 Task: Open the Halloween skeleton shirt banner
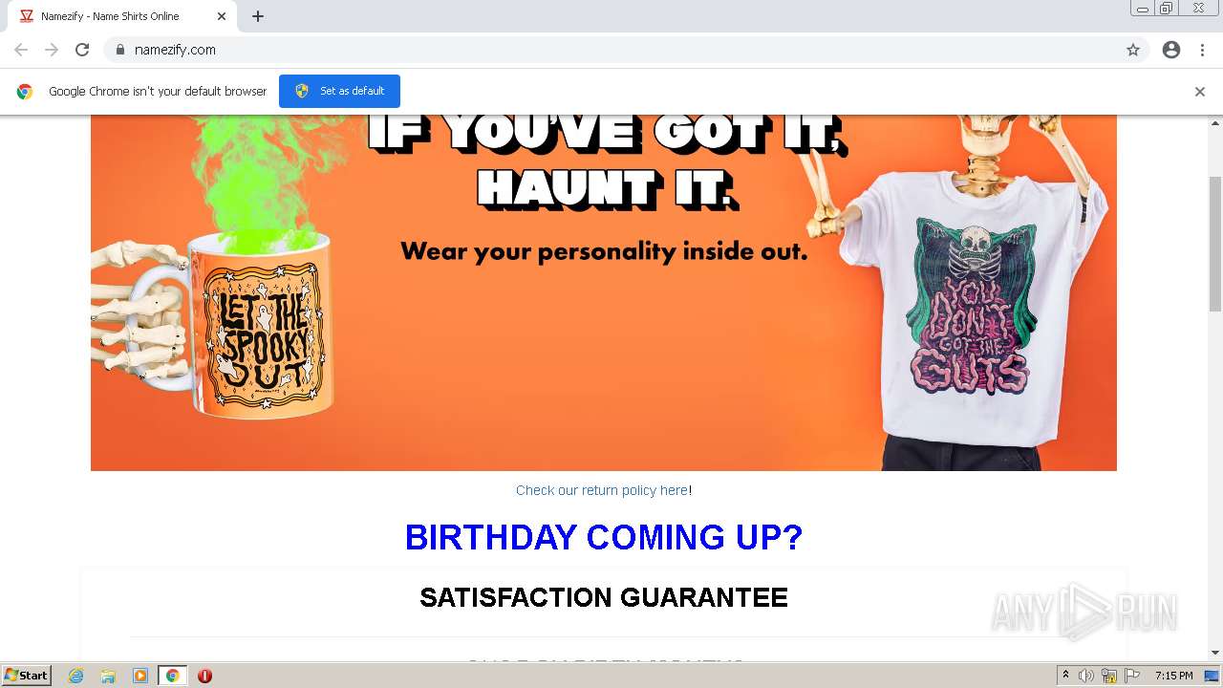coord(604,292)
